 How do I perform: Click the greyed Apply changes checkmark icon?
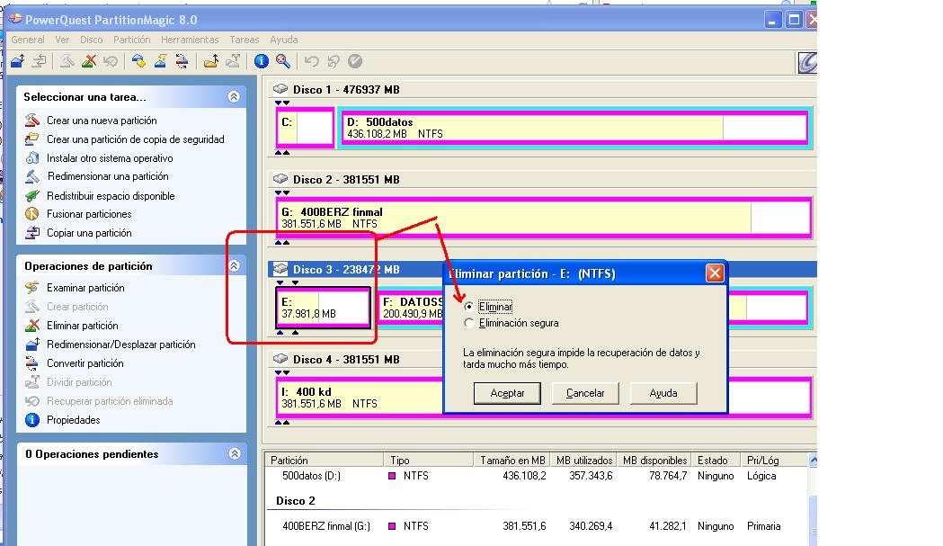355,61
